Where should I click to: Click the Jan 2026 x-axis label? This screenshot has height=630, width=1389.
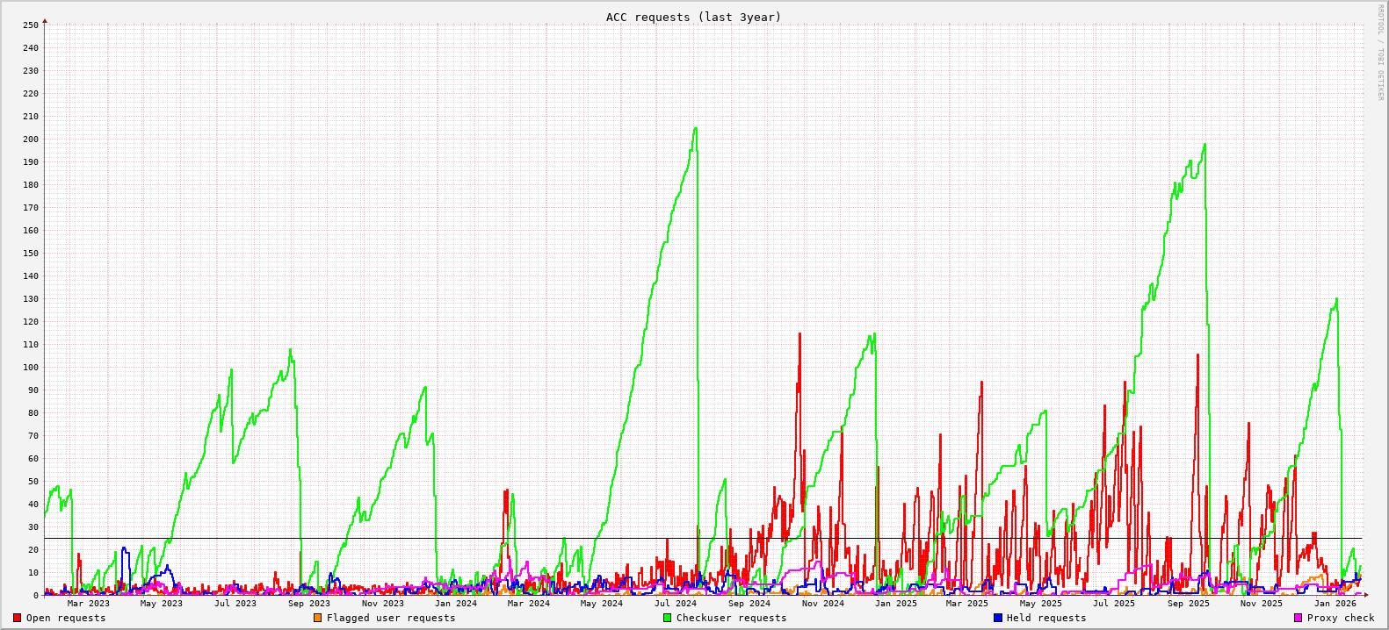coord(1335,603)
